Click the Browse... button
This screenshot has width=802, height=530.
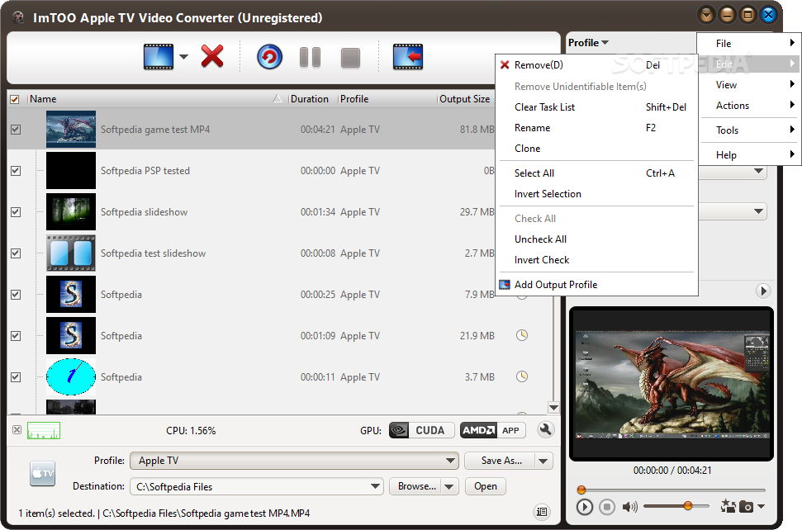point(416,486)
